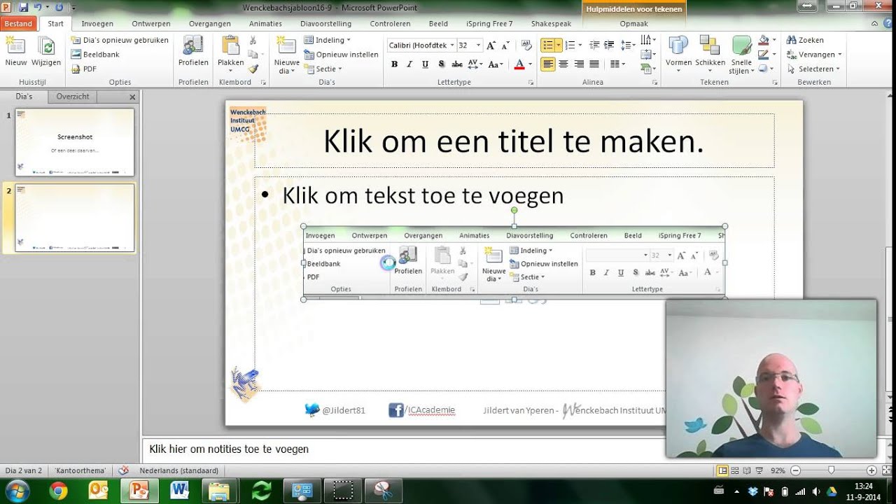
Task: Open Snipping Tool from taskbar
Action: [x=382, y=491]
